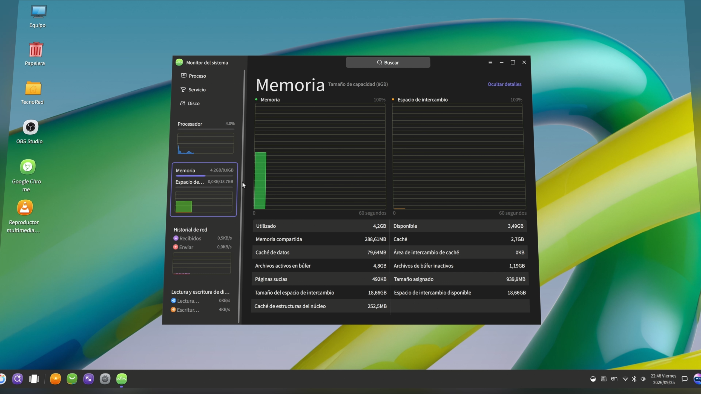701x394 pixels.
Task: Click the Recibidos download arrow icon
Action: [176, 238]
